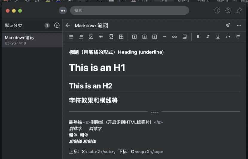
Task: Click the 'This is an H2' heading
Action: click(x=91, y=86)
